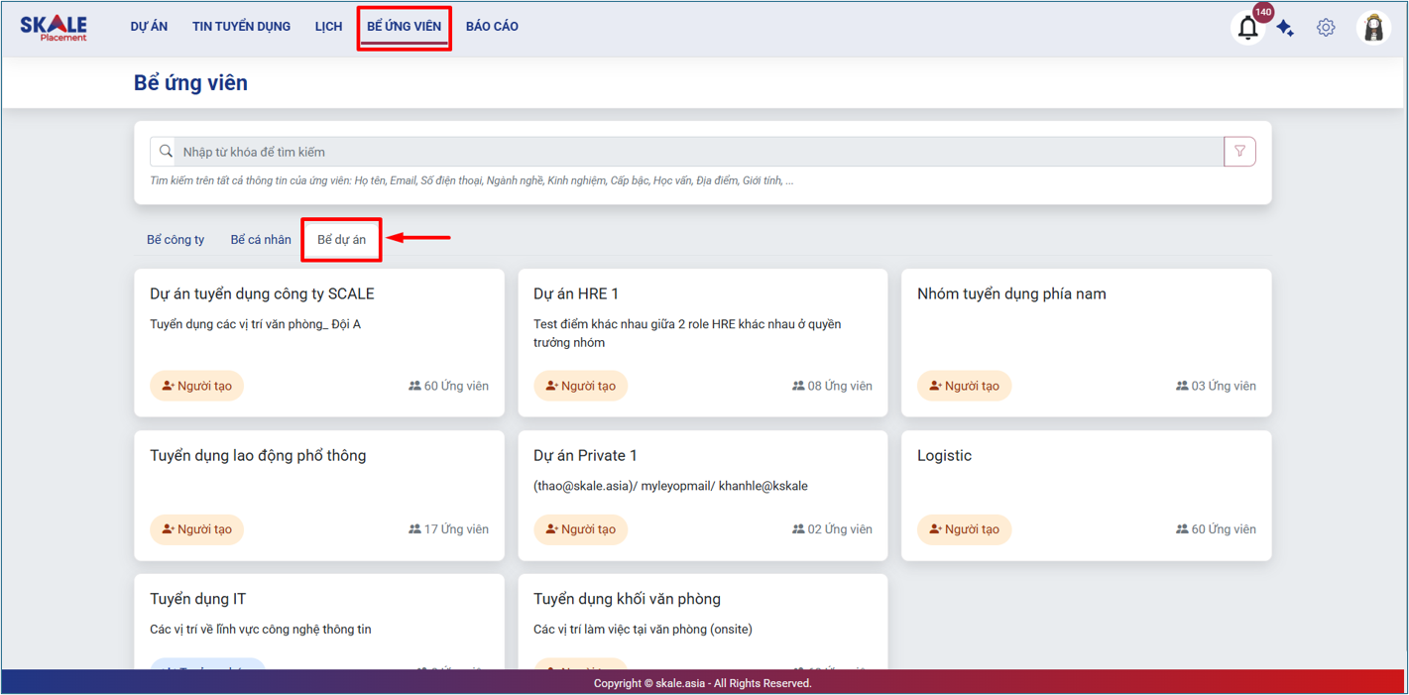The image size is (1409, 695).
Task: Click the SKALE Placement logo
Action: (54, 28)
